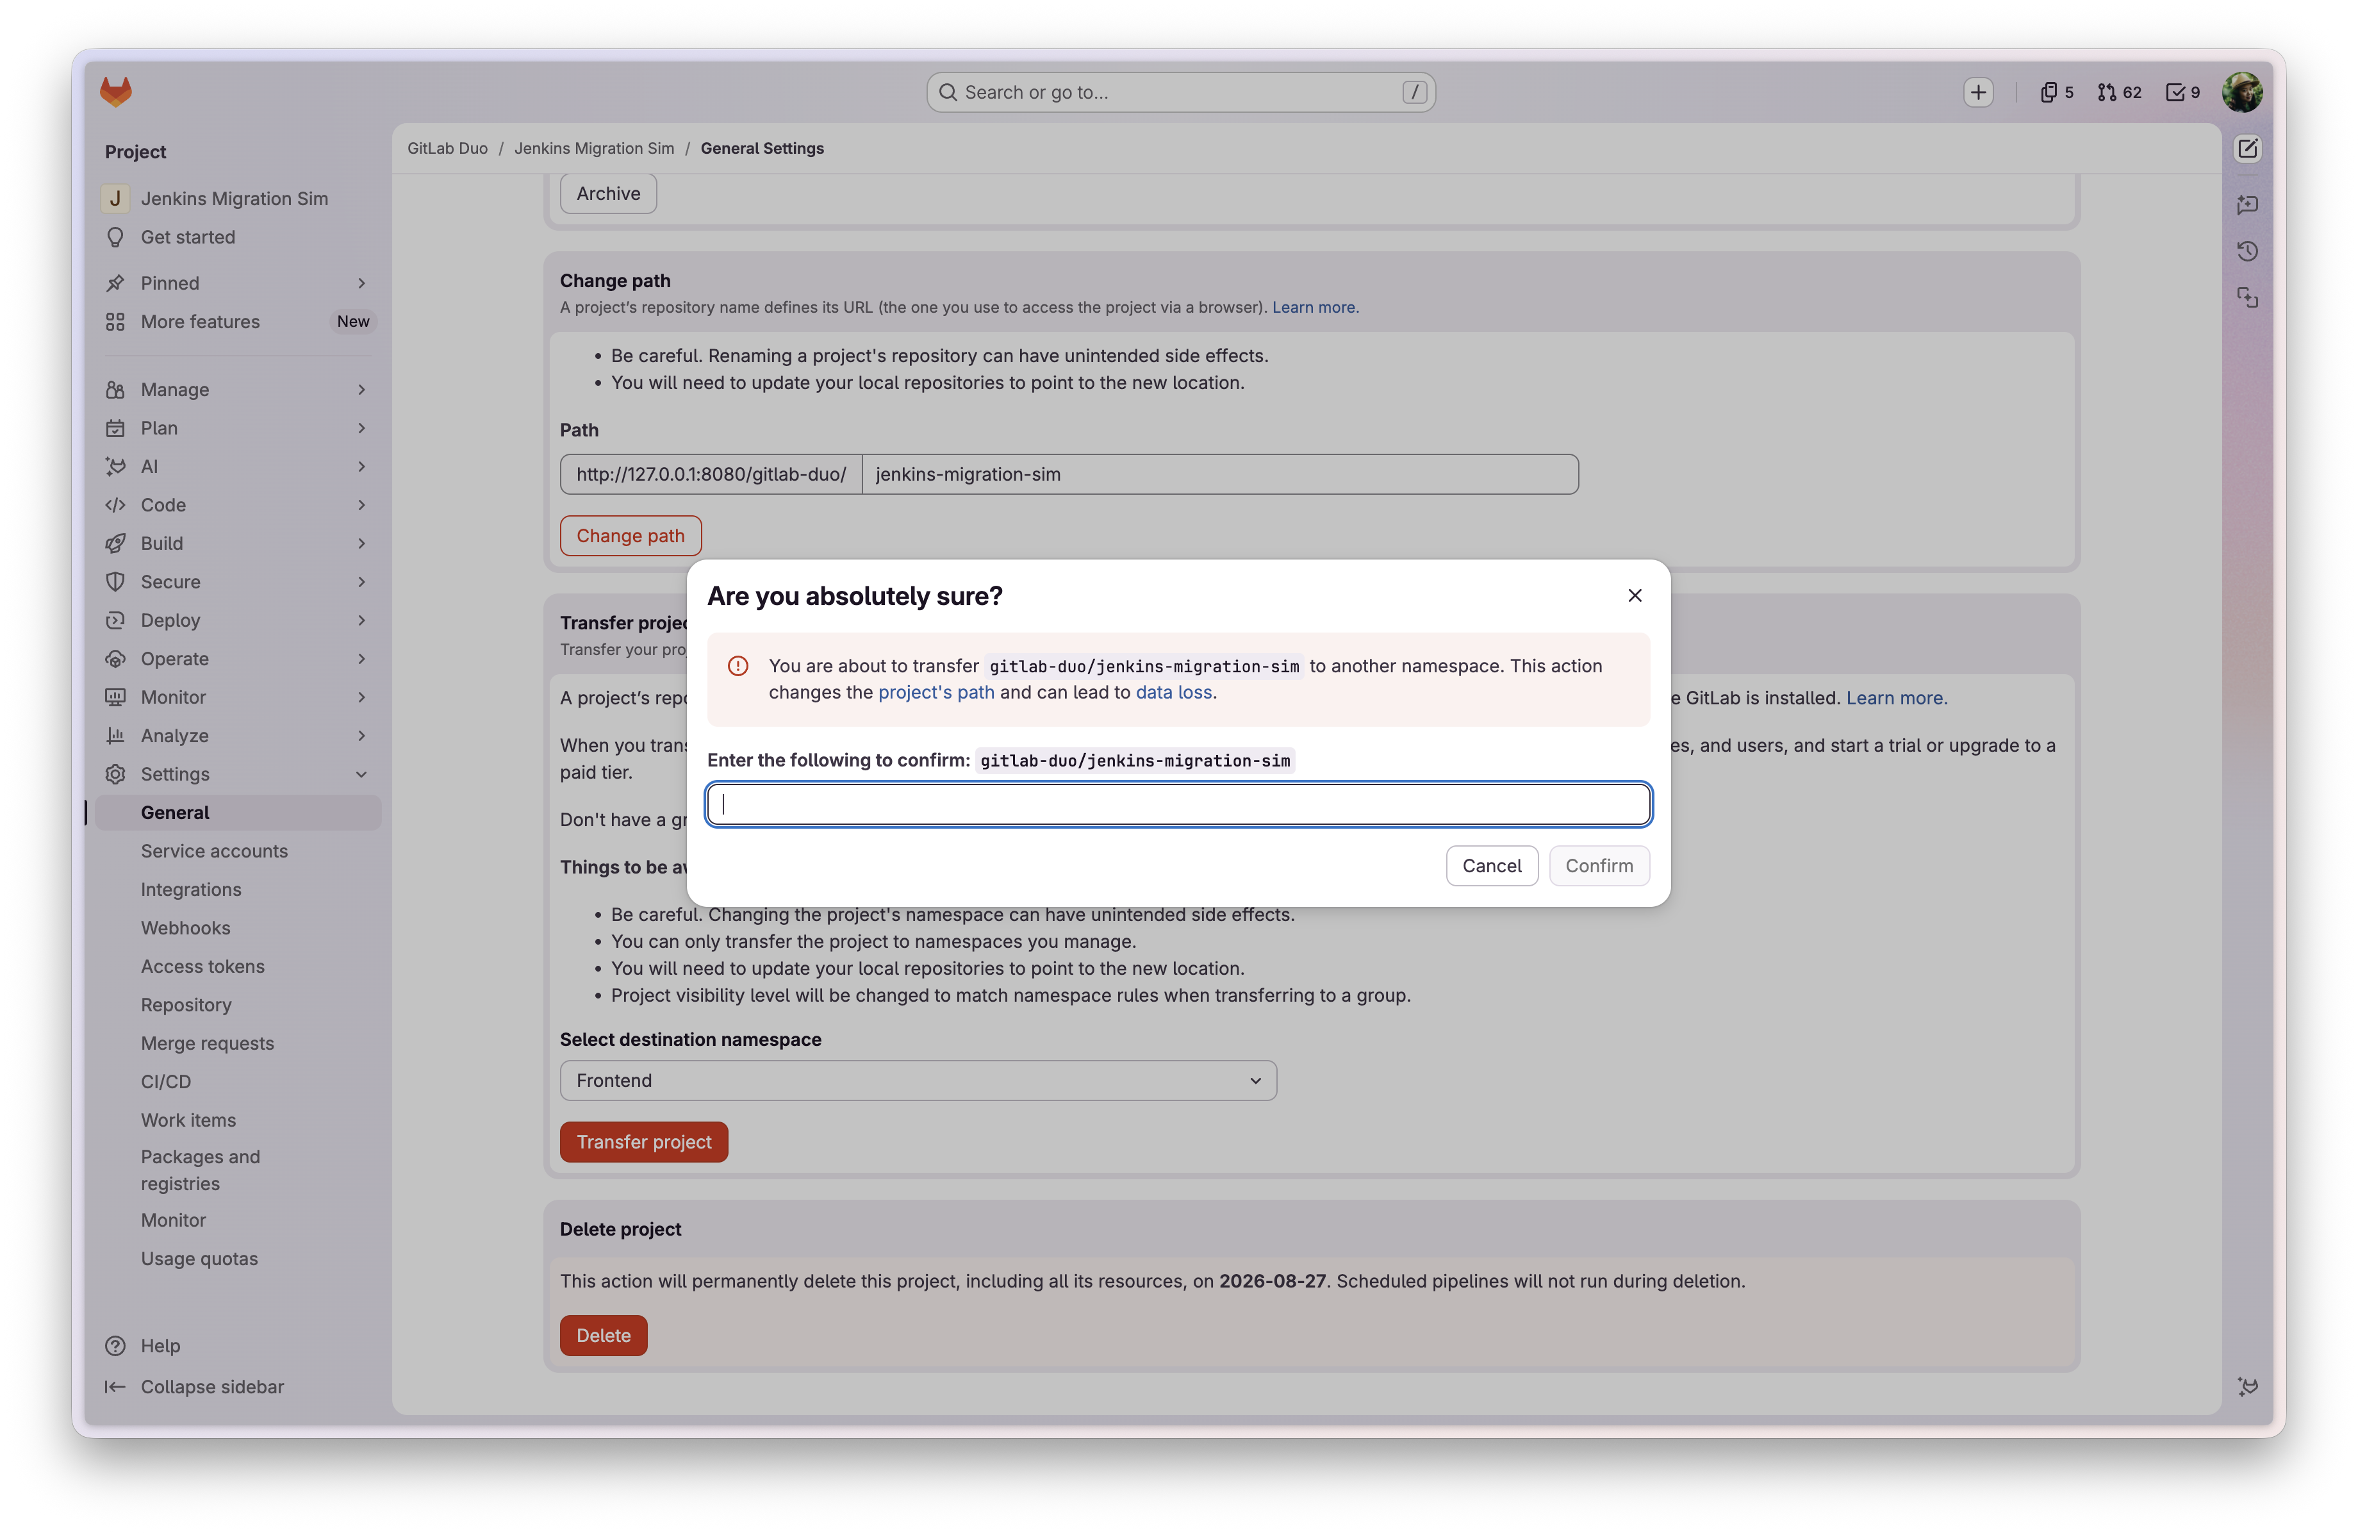Expand the Plan section chevron
Viewport: 2358px width, 1533px height.
coord(361,428)
